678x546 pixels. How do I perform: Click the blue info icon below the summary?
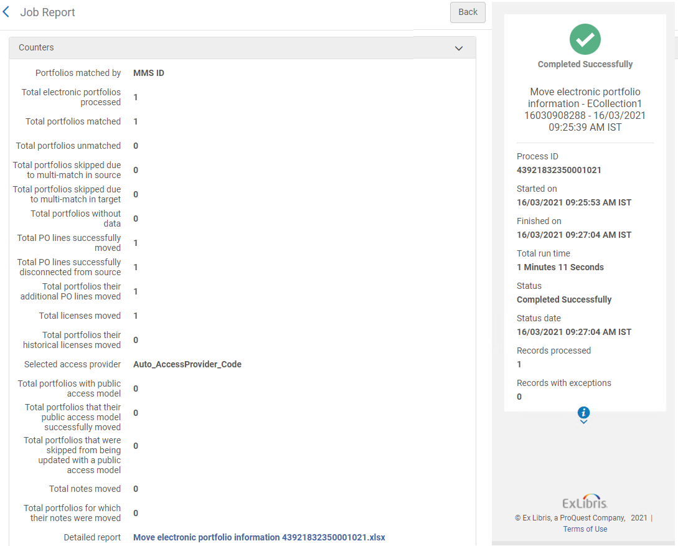point(583,412)
